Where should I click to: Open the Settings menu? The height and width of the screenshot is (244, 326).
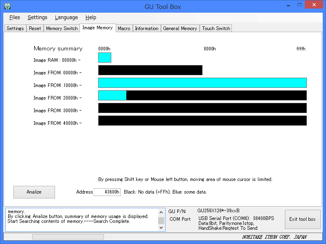tap(37, 17)
